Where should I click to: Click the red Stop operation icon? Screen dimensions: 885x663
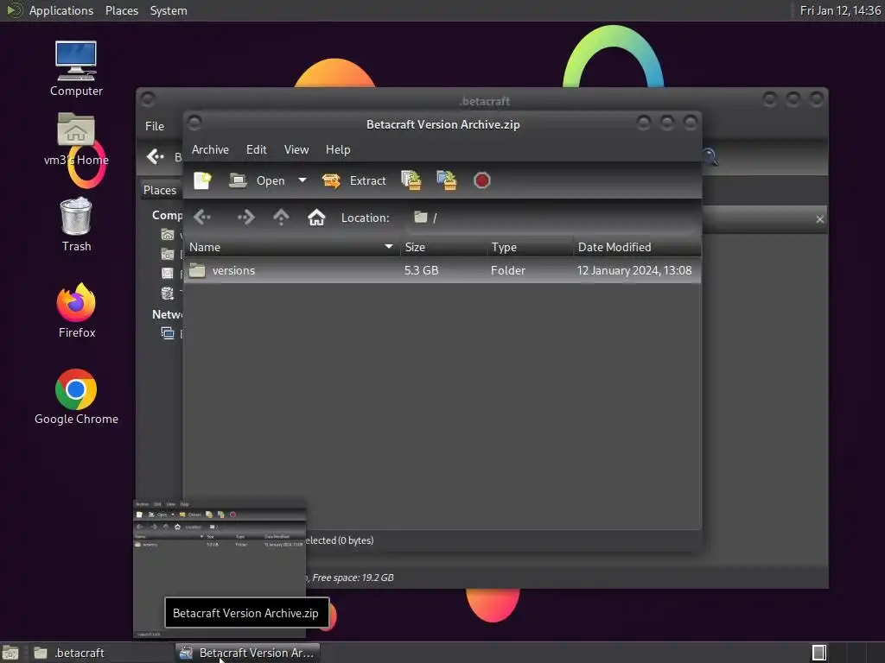(482, 180)
